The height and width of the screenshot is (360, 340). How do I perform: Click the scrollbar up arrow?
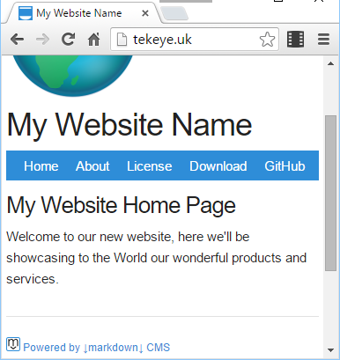(x=330, y=63)
